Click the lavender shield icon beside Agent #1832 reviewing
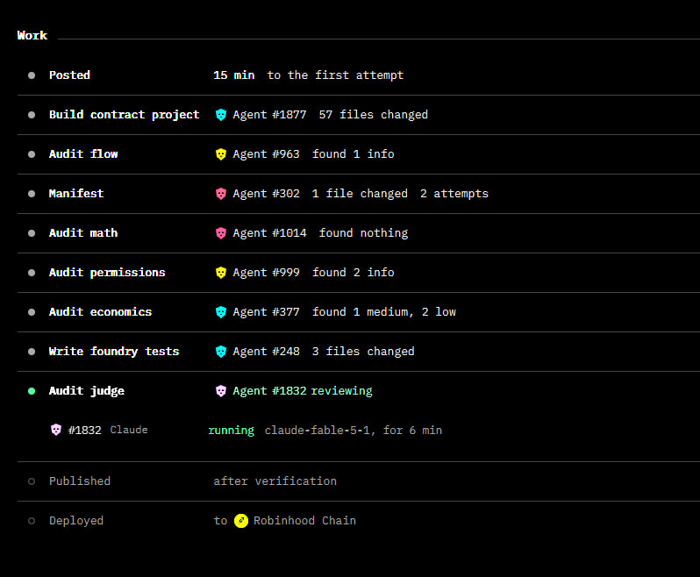 220,391
